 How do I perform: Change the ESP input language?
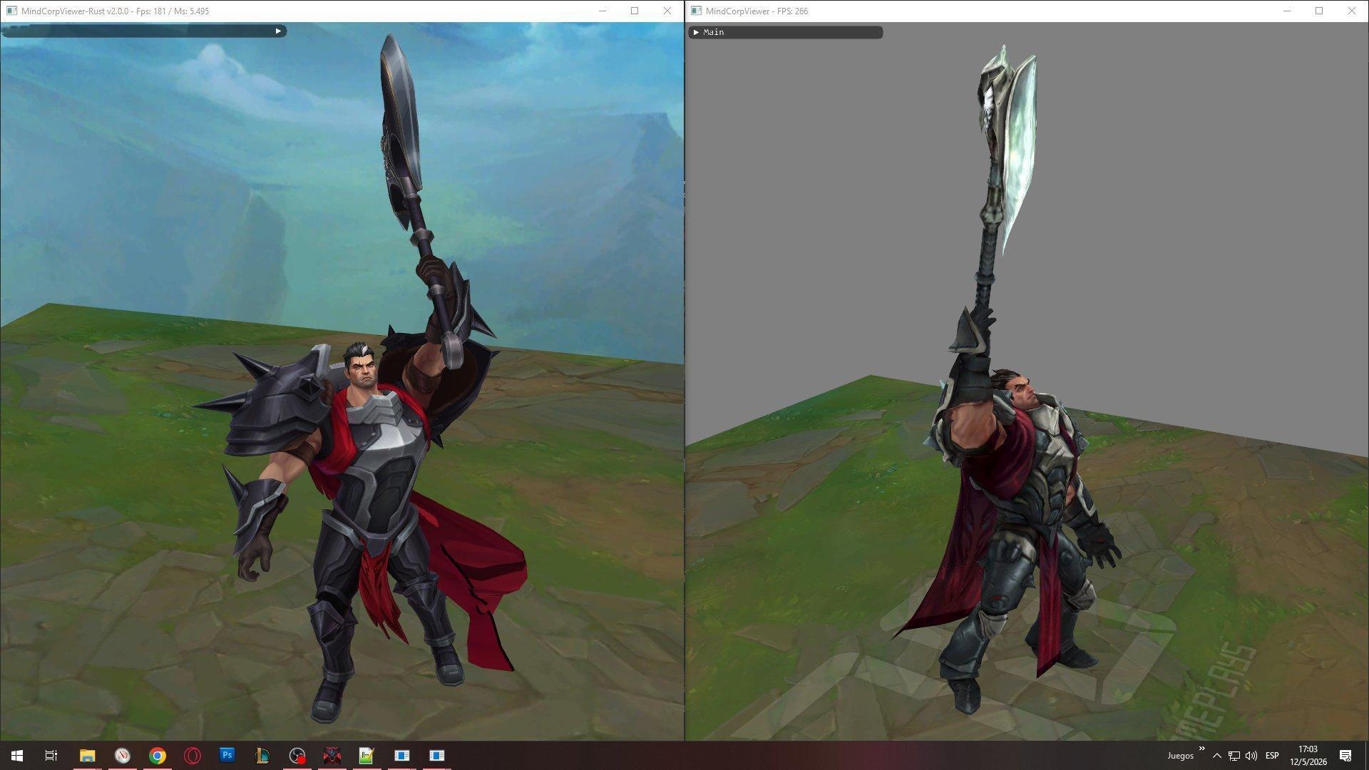click(x=1272, y=756)
